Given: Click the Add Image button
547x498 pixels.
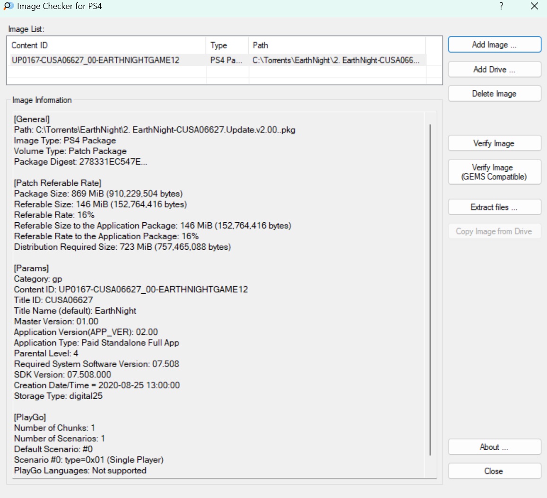Looking at the screenshot, I should click(x=494, y=44).
